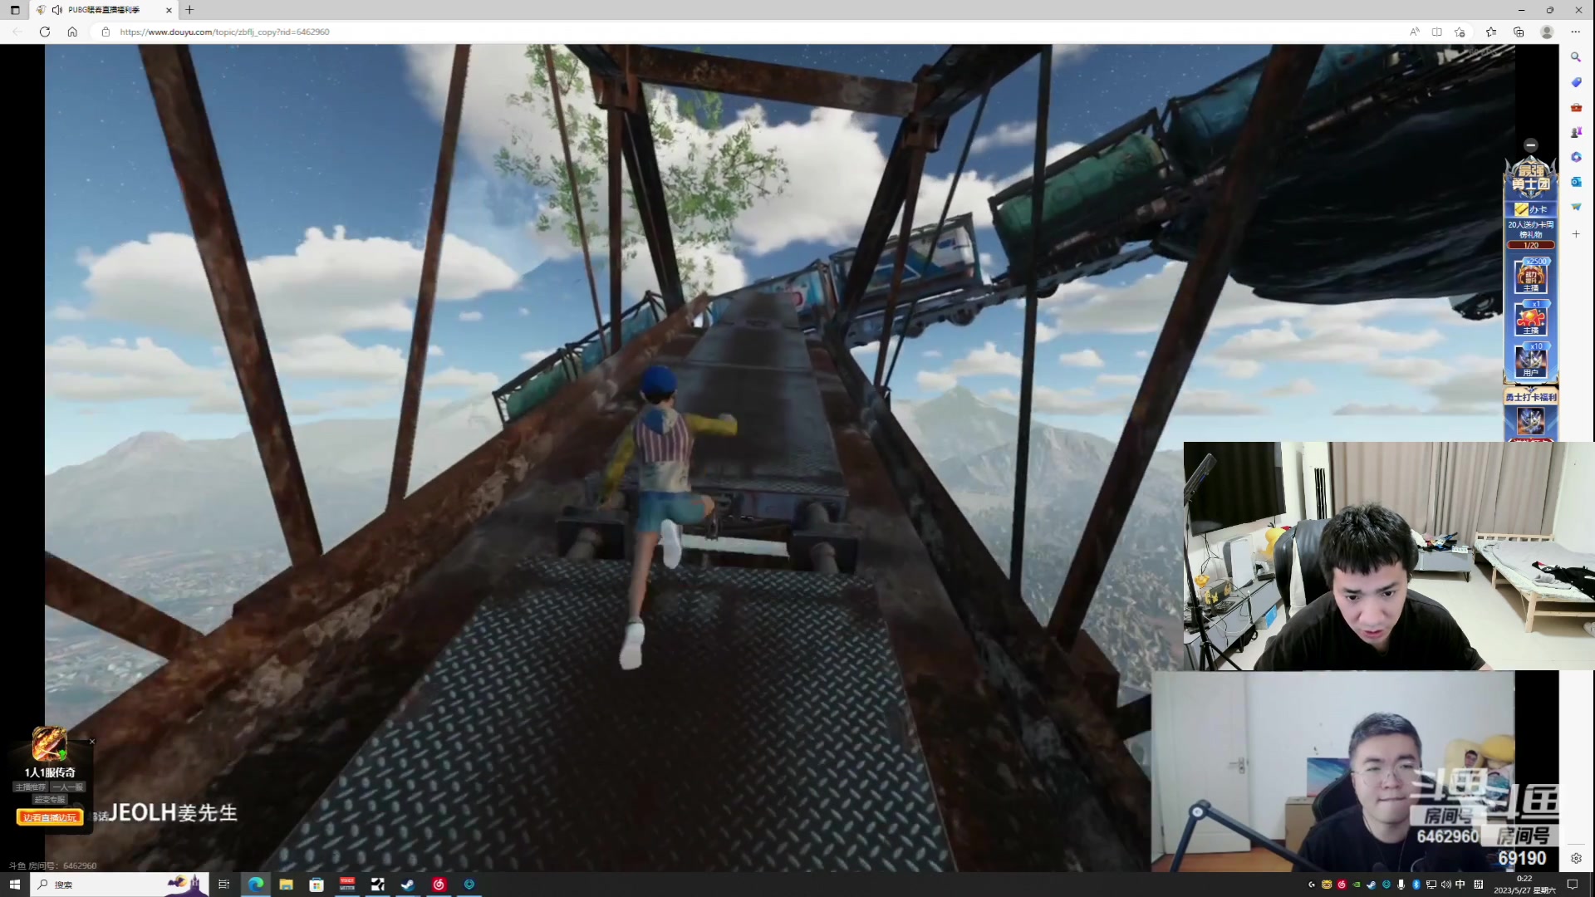
Task: Open NetEase Cloud Music on taskbar
Action: (x=439, y=885)
